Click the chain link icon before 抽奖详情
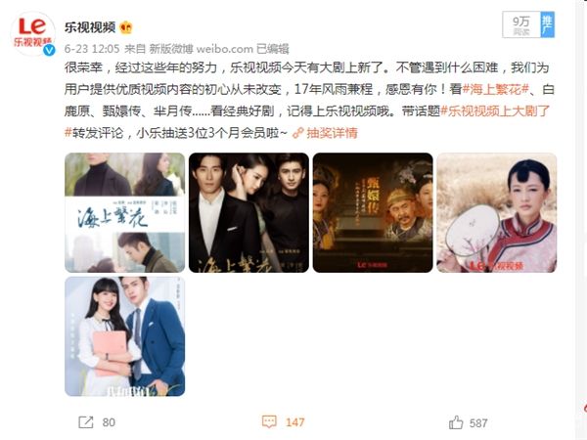 pos(298,133)
